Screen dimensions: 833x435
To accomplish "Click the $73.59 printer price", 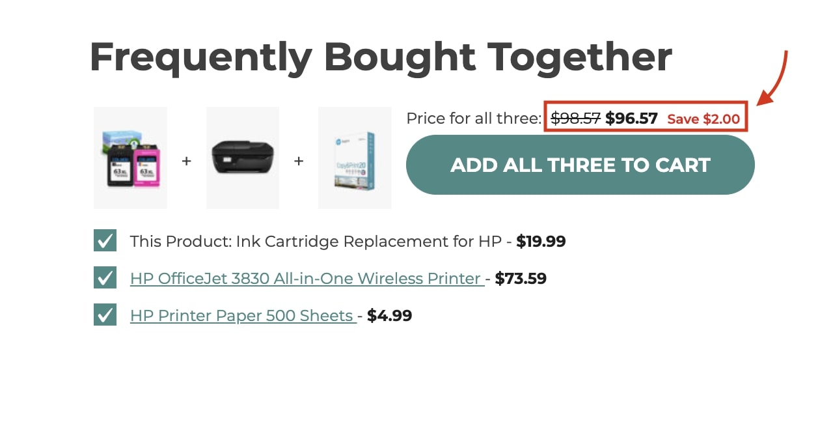I will 521,279.
